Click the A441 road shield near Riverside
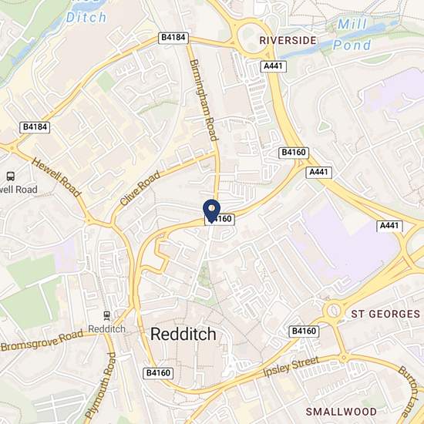Viewport: 424px width, 424px height. 273,66
